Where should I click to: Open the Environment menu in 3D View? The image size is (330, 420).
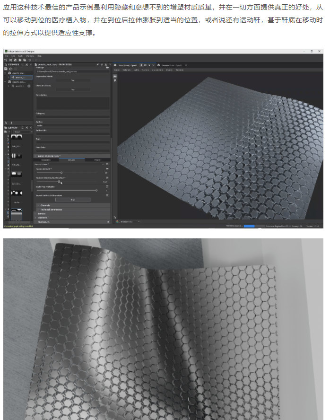(157, 70)
